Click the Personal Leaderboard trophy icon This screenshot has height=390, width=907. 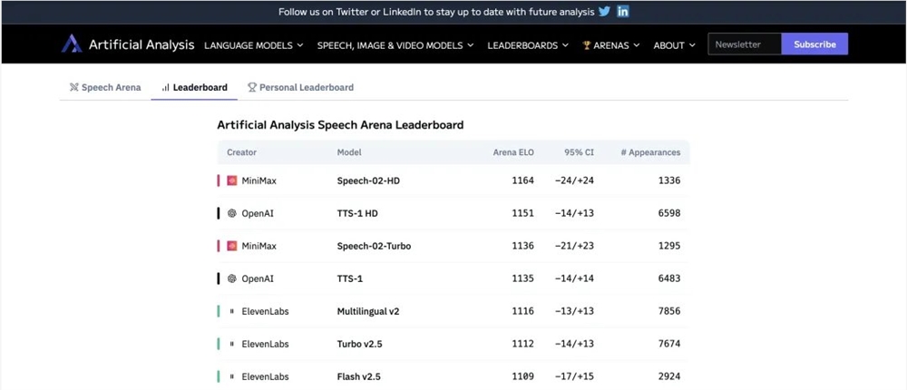252,88
